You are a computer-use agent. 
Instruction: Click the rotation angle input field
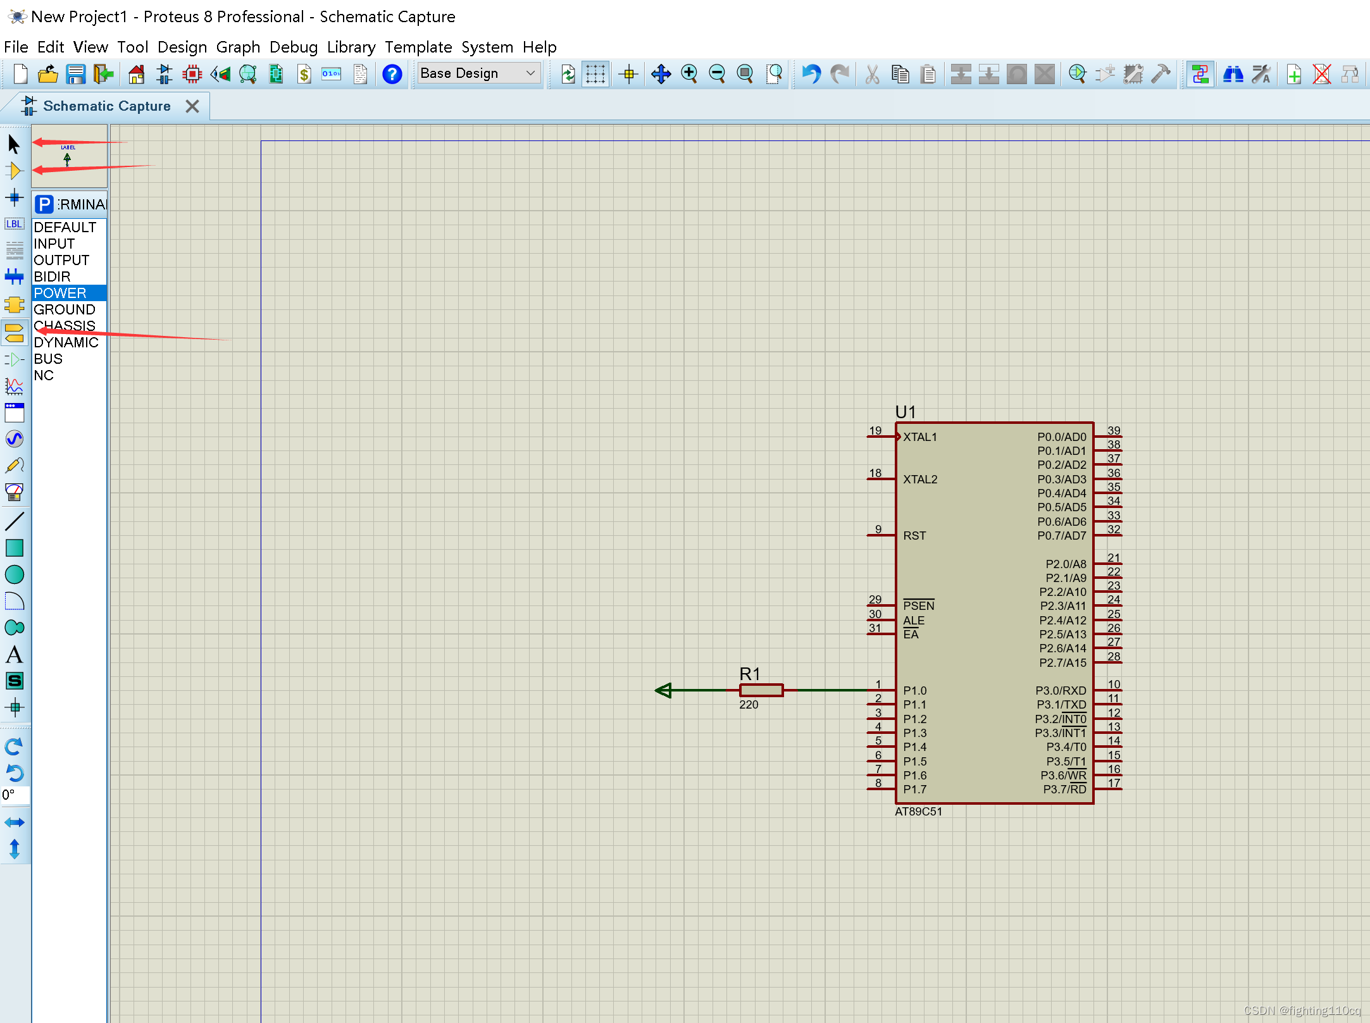(15, 795)
